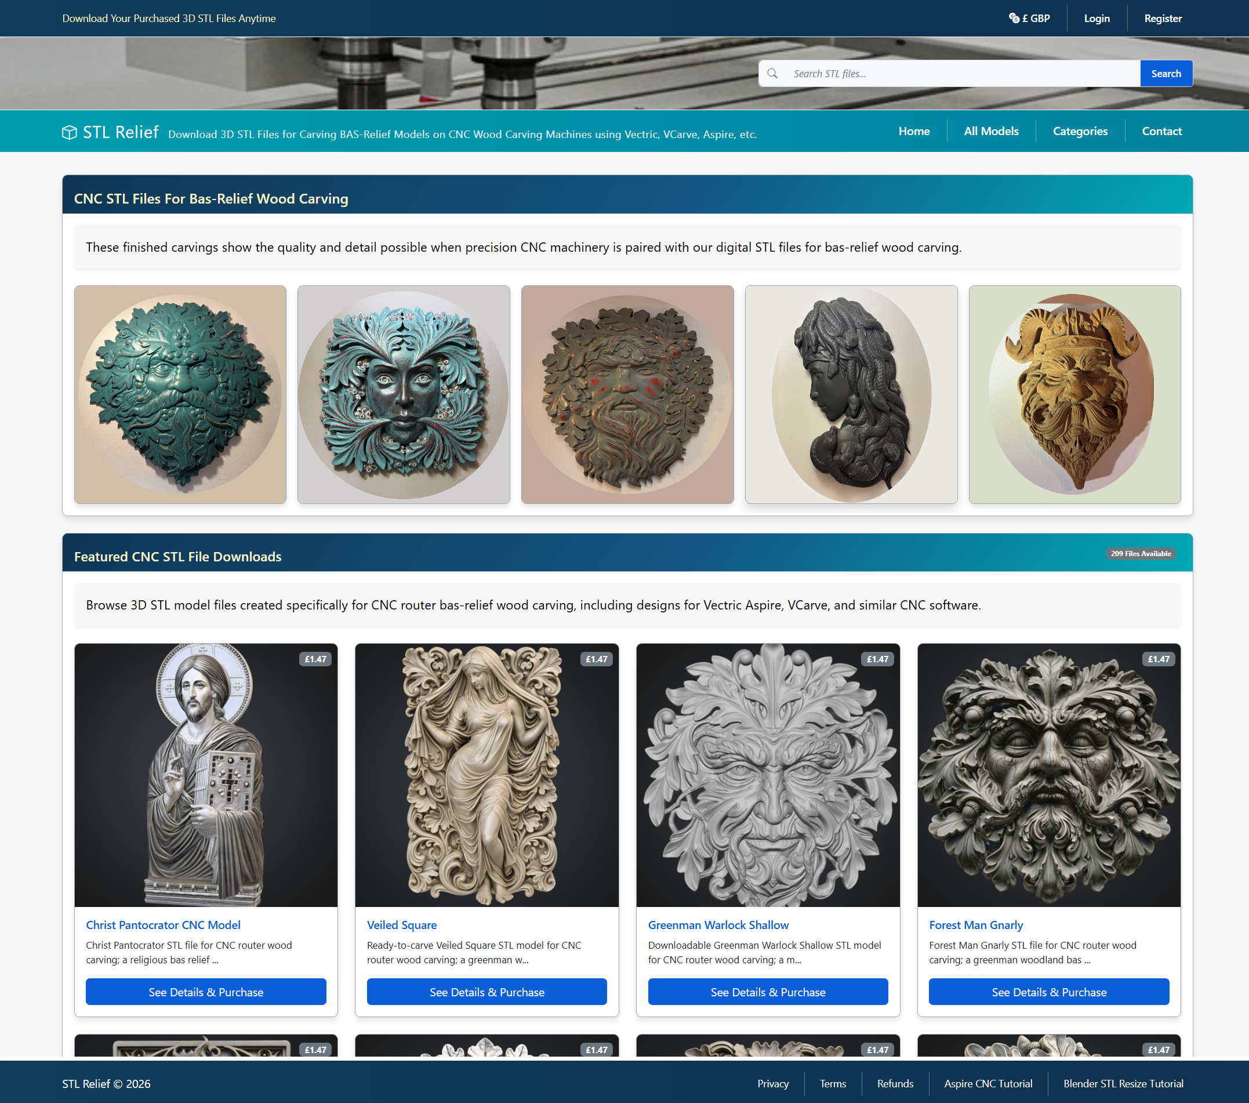Open the Aspire CNC Tutorial footer link
Viewport: 1249px width, 1103px height.
click(988, 1083)
